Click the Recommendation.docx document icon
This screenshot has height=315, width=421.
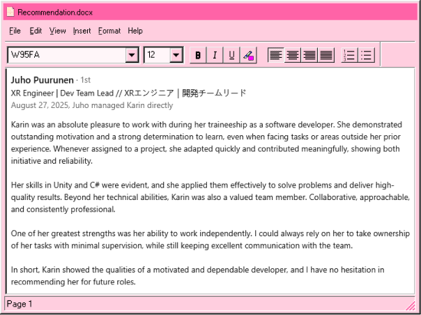tap(10, 12)
